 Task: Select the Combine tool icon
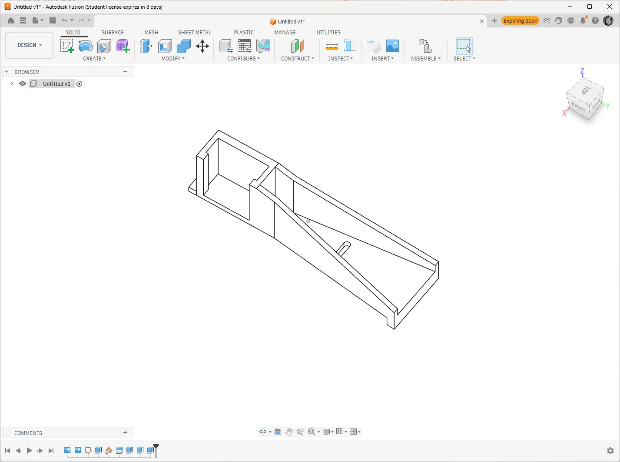click(184, 46)
